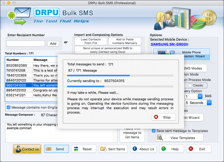Screen dimensions: 224x162
Task: Click the currently sending progress bar
Action: [120, 86]
